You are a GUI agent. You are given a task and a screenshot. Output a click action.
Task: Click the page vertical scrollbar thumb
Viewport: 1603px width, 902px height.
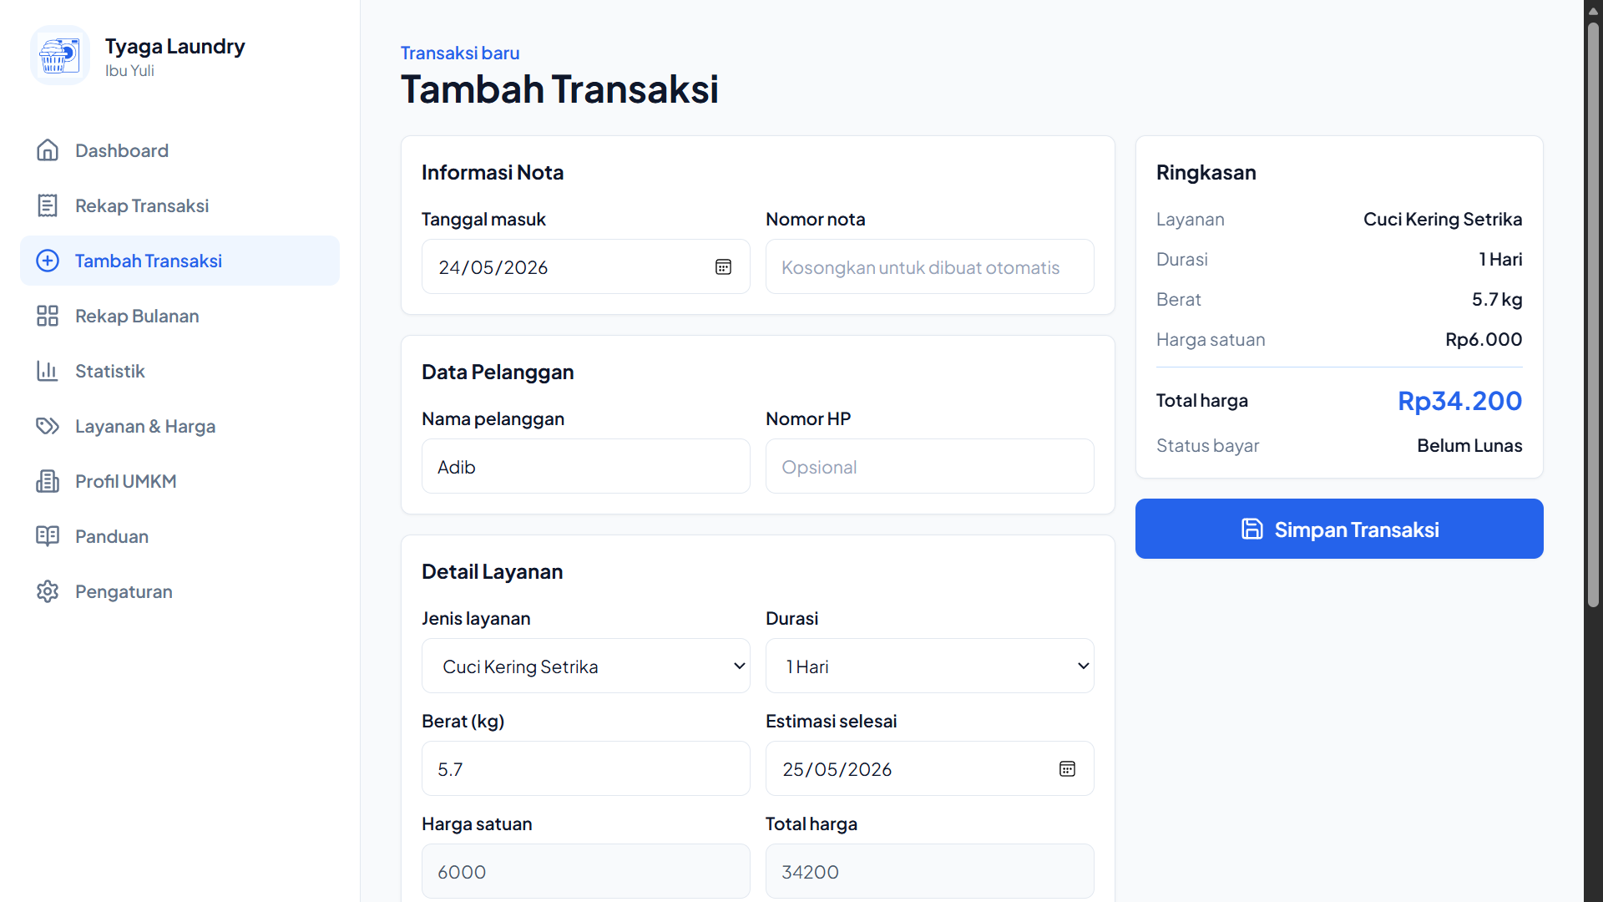[x=1593, y=313]
